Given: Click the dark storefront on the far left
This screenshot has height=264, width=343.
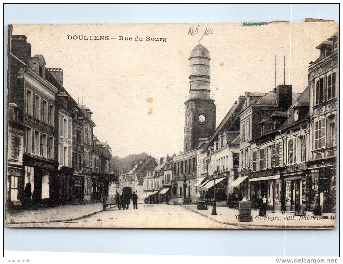Looking at the screenshot, I should (x=39, y=181).
